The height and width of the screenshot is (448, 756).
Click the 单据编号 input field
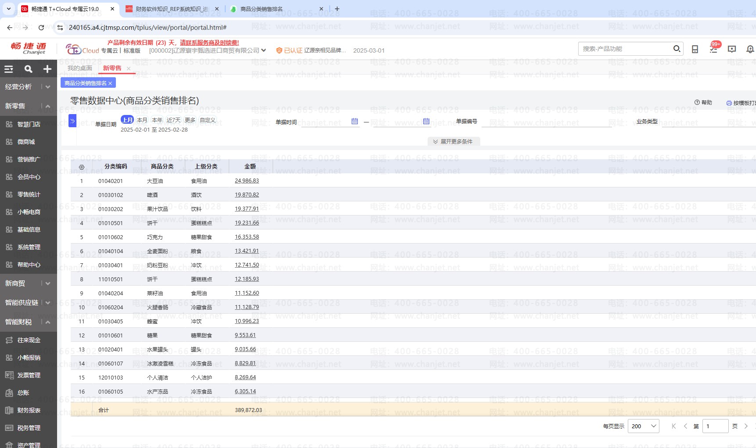pyautogui.click(x=546, y=122)
